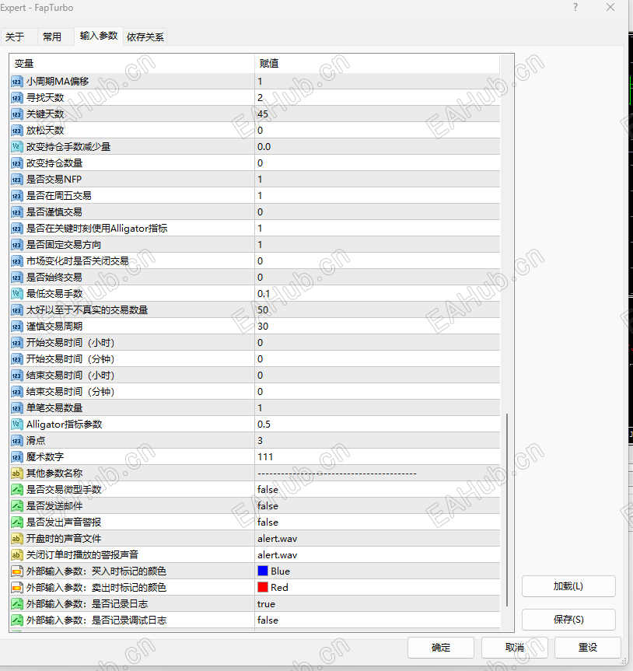Select the 结束交易时间 (分钟) row label
This screenshot has width=633, height=671.
70,392
